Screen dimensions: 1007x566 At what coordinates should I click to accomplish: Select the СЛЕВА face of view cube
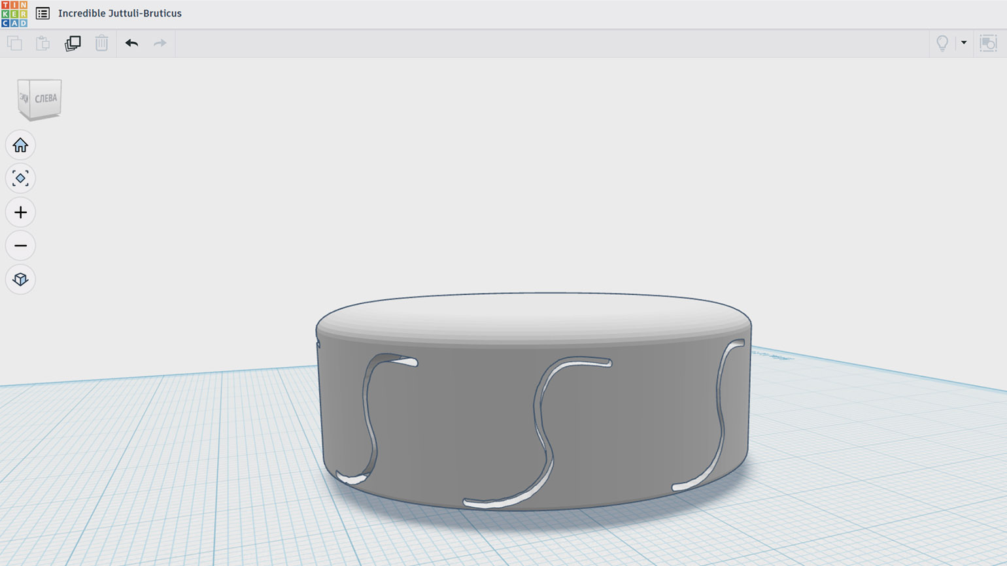coord(46,99)
